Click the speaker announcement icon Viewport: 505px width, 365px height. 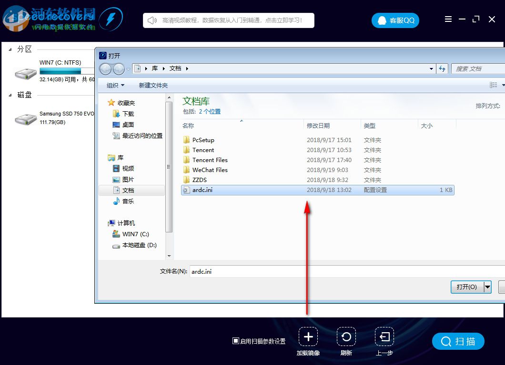click(152, 20)
